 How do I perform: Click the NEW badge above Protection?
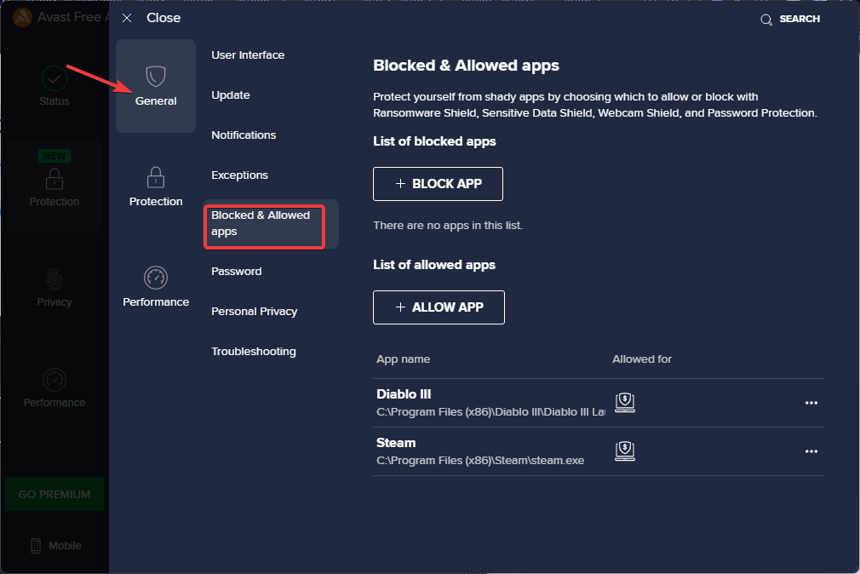click(x=54, y=156)
